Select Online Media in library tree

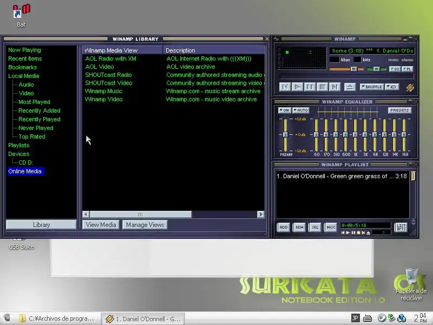(25, 171)
